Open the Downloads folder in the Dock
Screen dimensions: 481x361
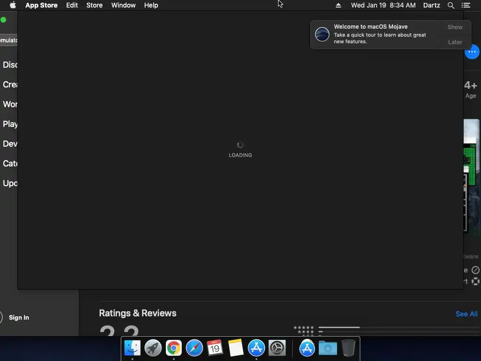point(327,348)
